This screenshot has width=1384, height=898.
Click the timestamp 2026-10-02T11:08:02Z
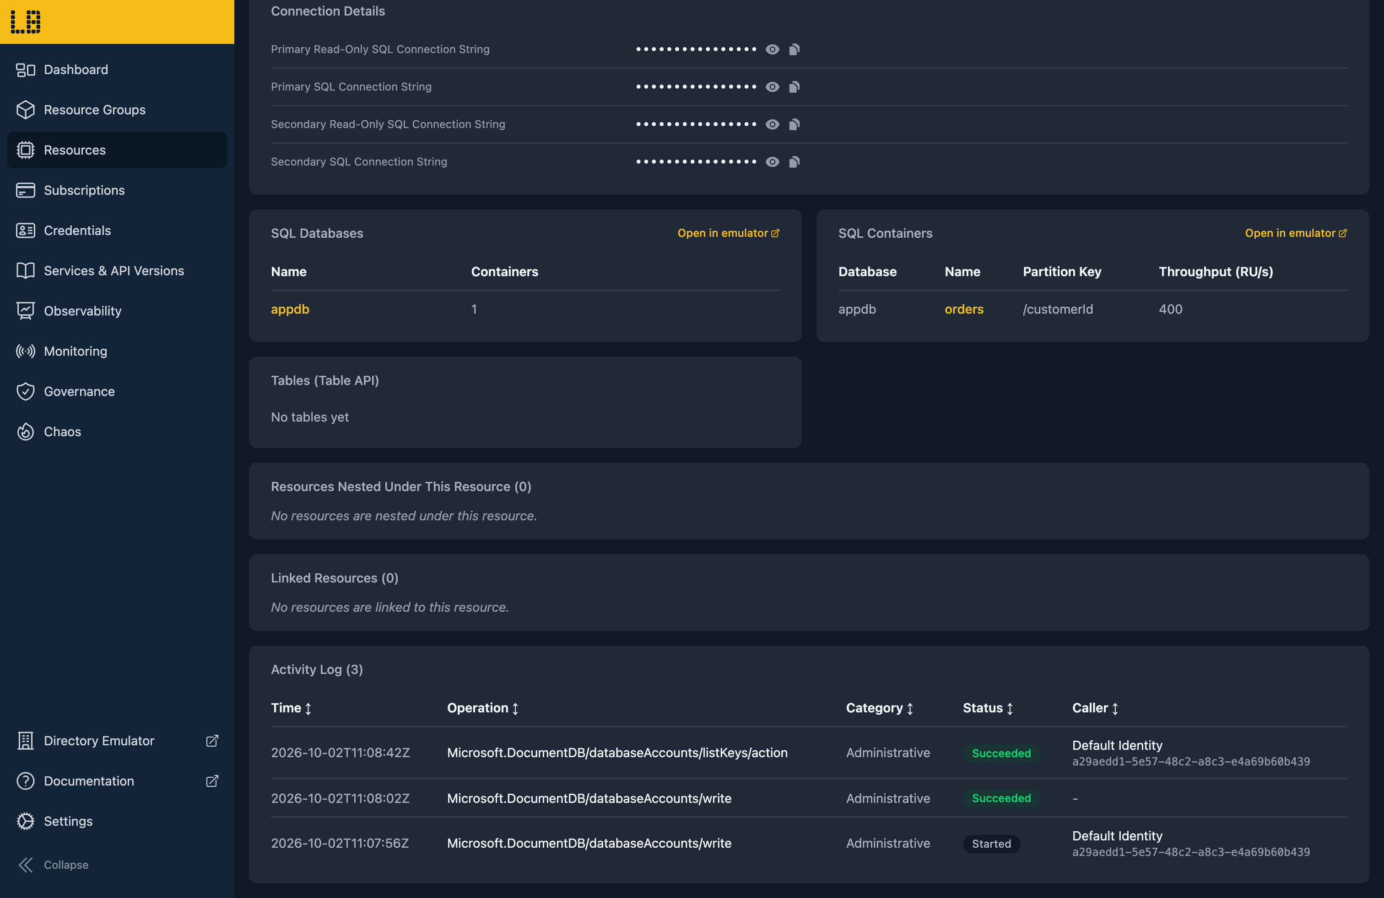(340, 798)
